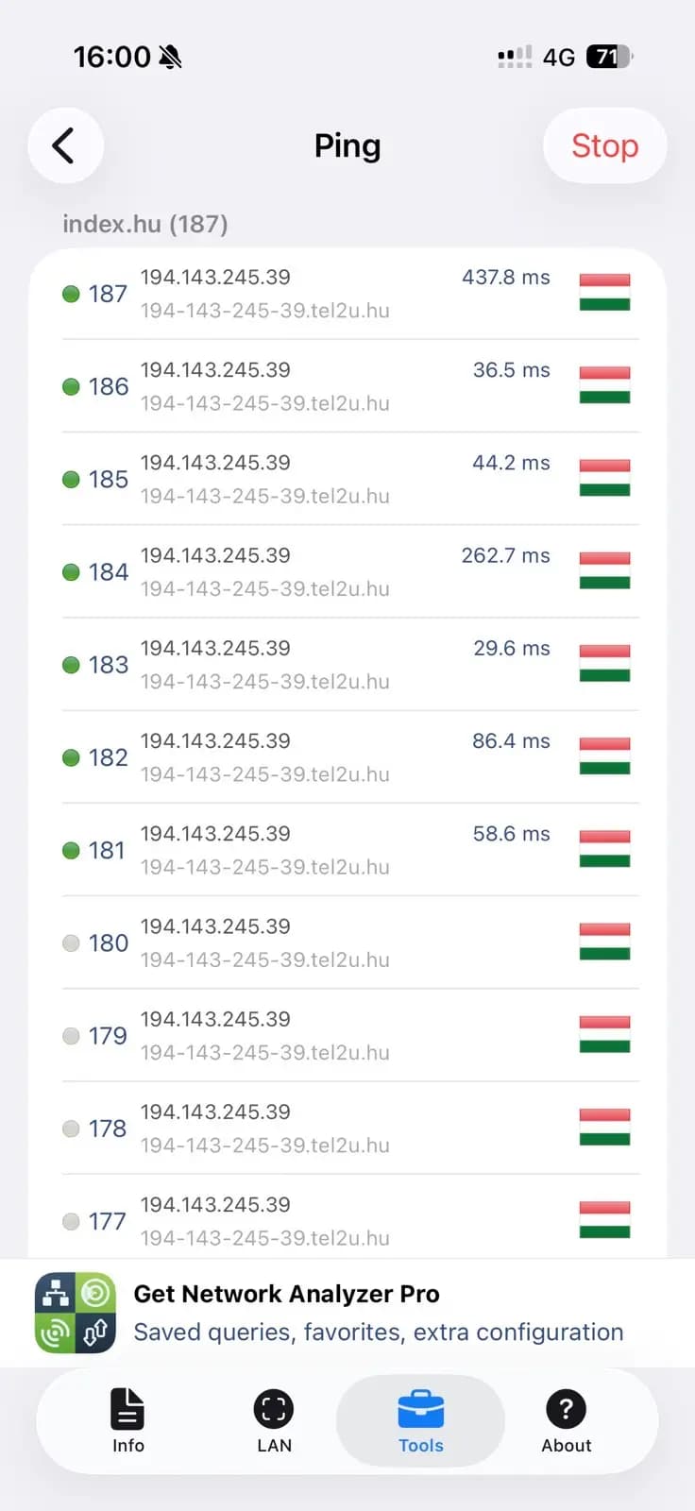This screenshot has height=1511, width=695.
Task: Tap the Hungarian flag on row 177
Action: (x=603, y=1220)
